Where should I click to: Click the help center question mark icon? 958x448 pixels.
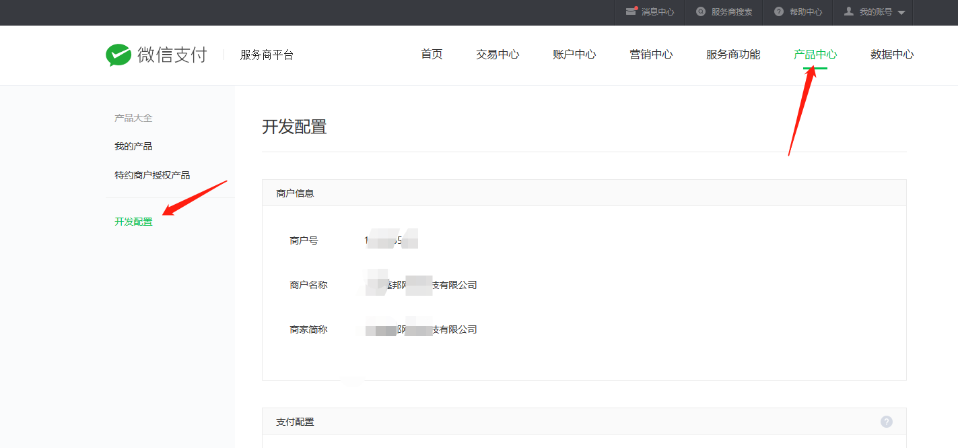(x=779, y=11)
